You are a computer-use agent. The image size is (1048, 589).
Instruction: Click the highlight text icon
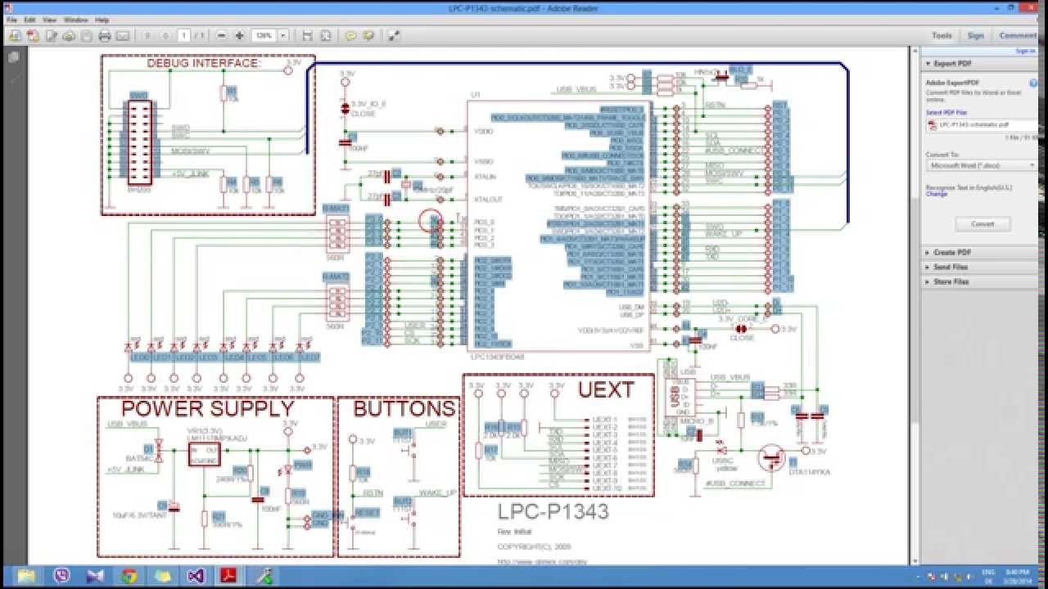[x=368, y=36]
